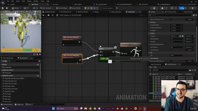Expand the AnimGraph tree item

coord(1,73)
